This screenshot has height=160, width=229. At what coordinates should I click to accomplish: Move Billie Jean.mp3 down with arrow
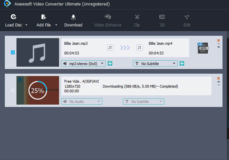[x=218, y=47]
